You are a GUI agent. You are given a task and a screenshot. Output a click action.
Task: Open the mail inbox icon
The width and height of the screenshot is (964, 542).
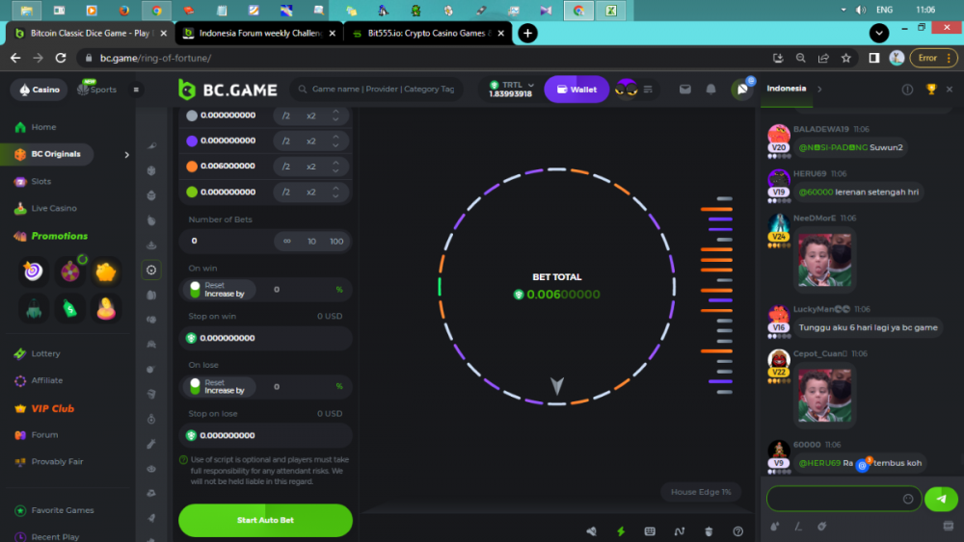click(685, 90)
